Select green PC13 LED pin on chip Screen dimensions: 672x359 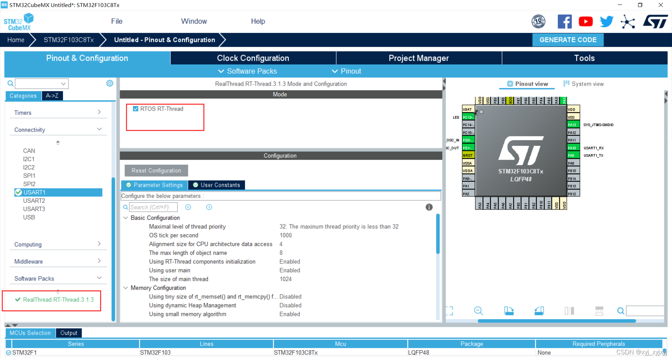coord(468,117)
